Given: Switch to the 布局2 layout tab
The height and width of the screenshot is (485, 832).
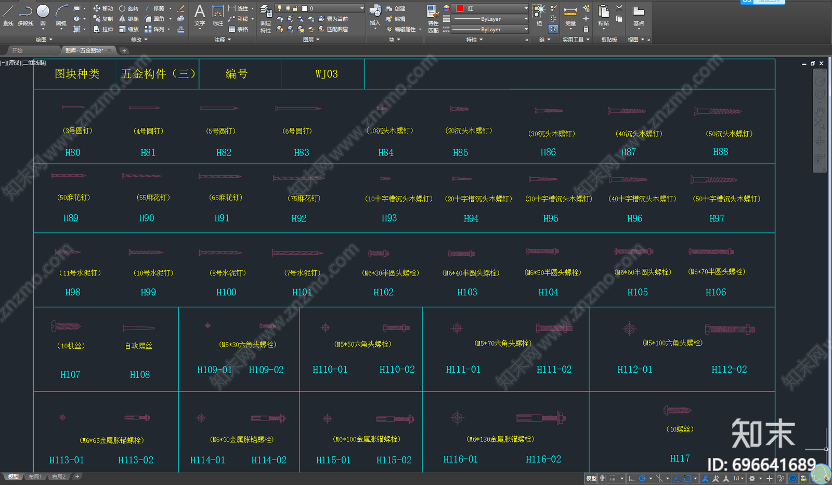Looking at the screenshot, I should (59, 477).
